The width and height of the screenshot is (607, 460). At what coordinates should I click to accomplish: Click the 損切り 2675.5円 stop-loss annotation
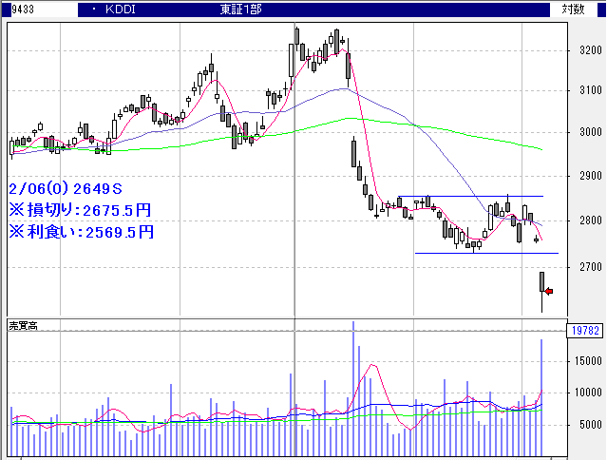(x=80, y=210)
